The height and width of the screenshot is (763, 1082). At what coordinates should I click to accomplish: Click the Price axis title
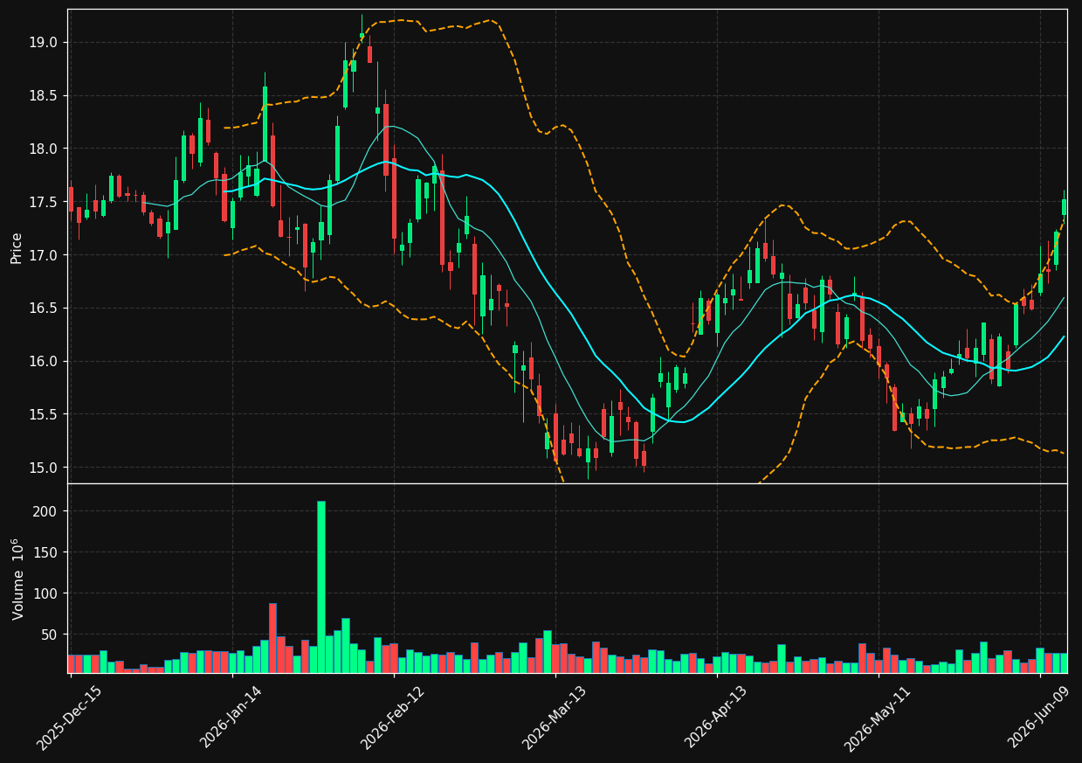click(17, 247)
